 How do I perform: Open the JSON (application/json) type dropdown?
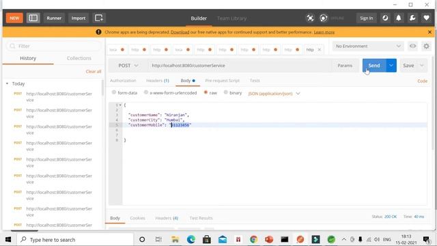[274, 94]
